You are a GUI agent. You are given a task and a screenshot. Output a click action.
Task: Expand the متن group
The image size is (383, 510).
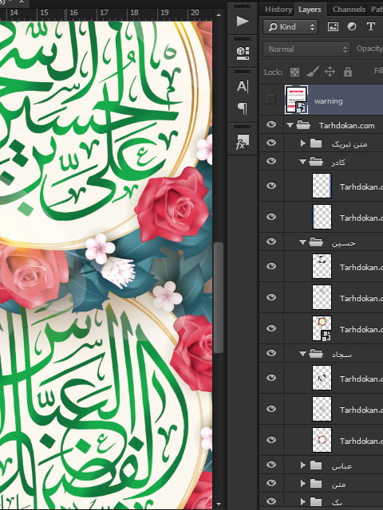[303, 484]
